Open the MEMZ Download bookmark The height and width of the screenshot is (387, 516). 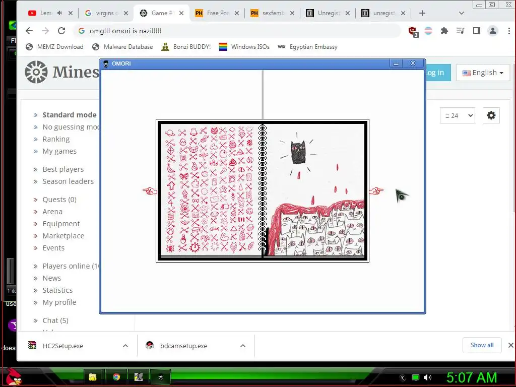pyautogui.click(x=54, y=47)
